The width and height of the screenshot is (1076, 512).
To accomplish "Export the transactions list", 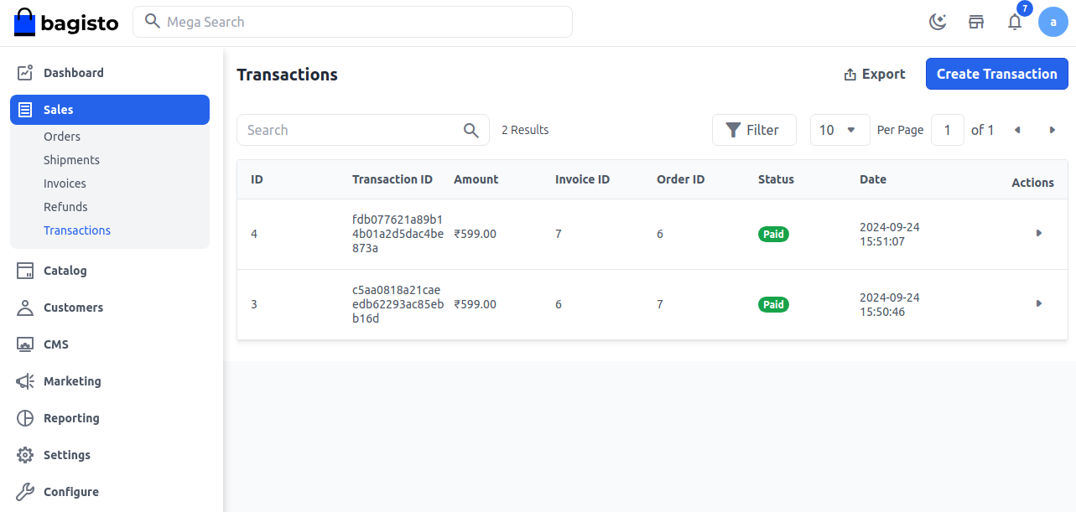I will click(875, 74).
